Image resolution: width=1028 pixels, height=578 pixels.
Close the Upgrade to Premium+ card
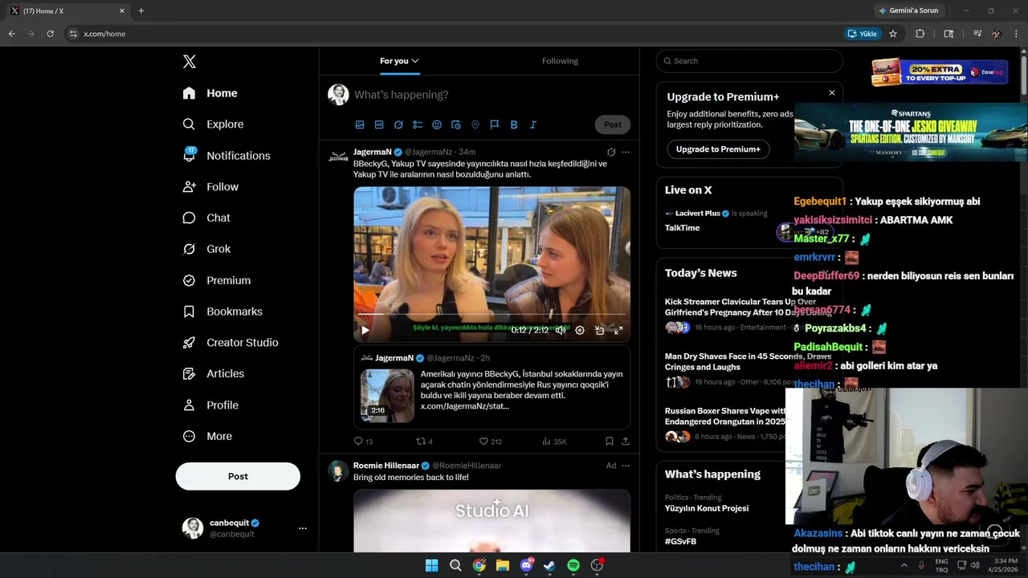[x=832, y=92]
